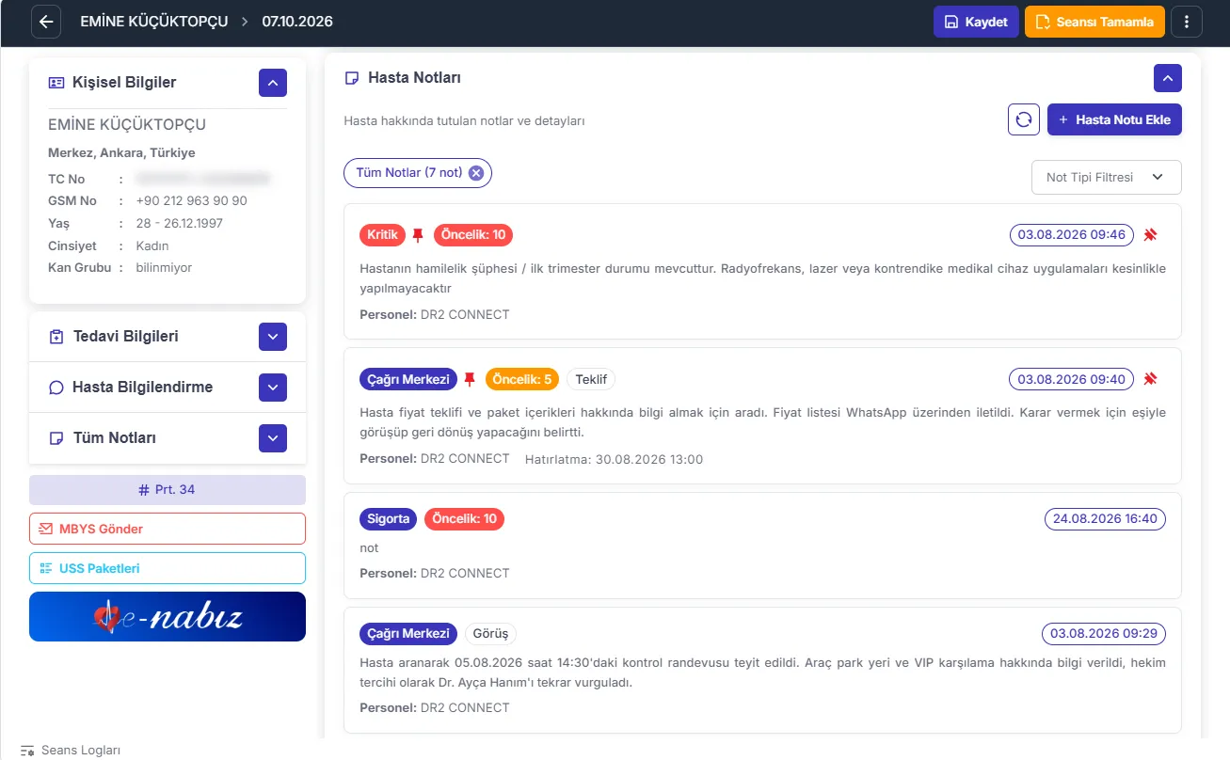Open the e-nabız banner

point(168,617)
